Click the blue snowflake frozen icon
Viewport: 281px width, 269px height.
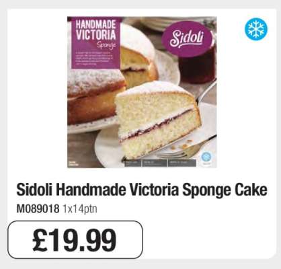[256, 30]
